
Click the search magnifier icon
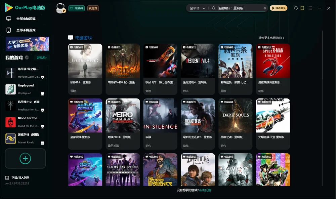tap(214, 8)
